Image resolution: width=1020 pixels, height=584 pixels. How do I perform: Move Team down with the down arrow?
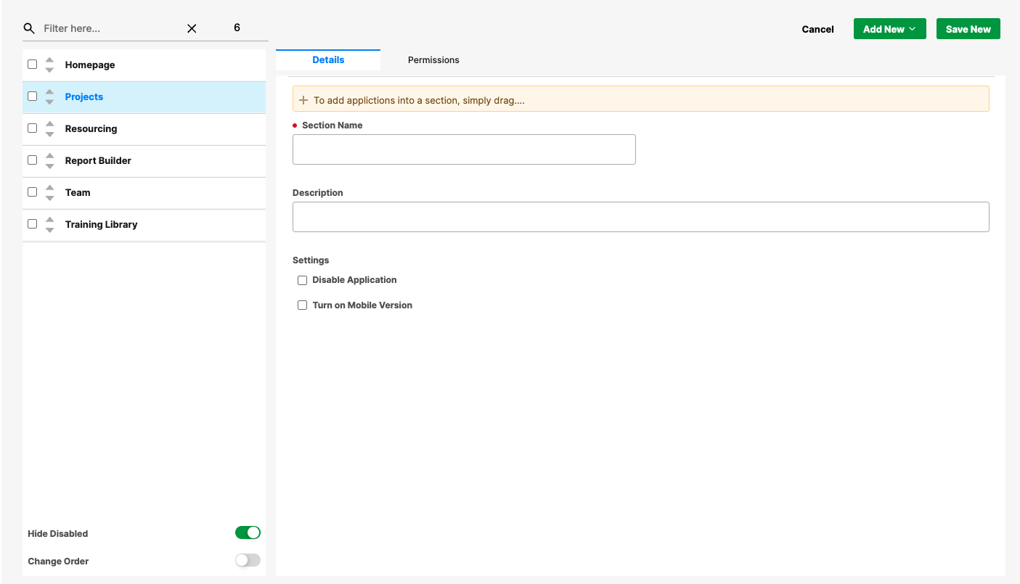point(49,197)
